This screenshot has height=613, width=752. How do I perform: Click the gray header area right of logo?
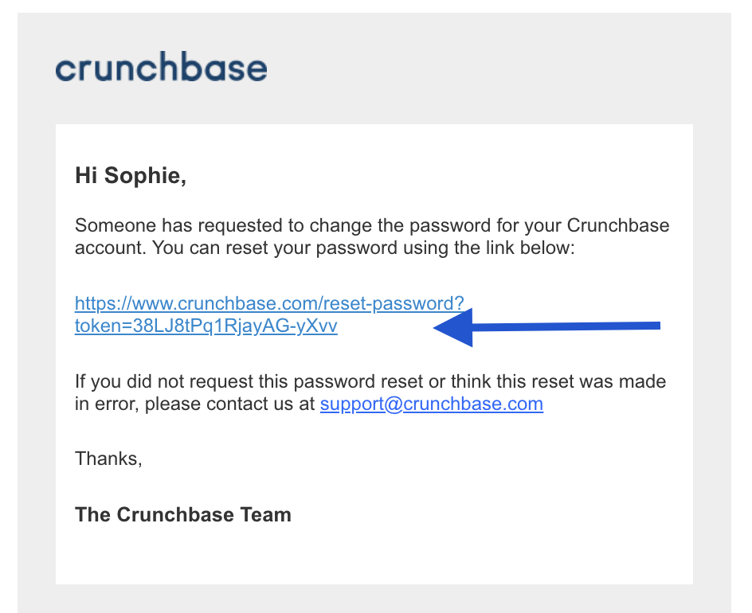[499, 67]
